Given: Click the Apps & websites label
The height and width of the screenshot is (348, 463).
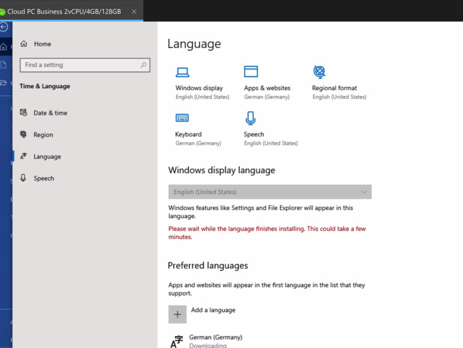Looking at the screenshot, I should point(267,88).
